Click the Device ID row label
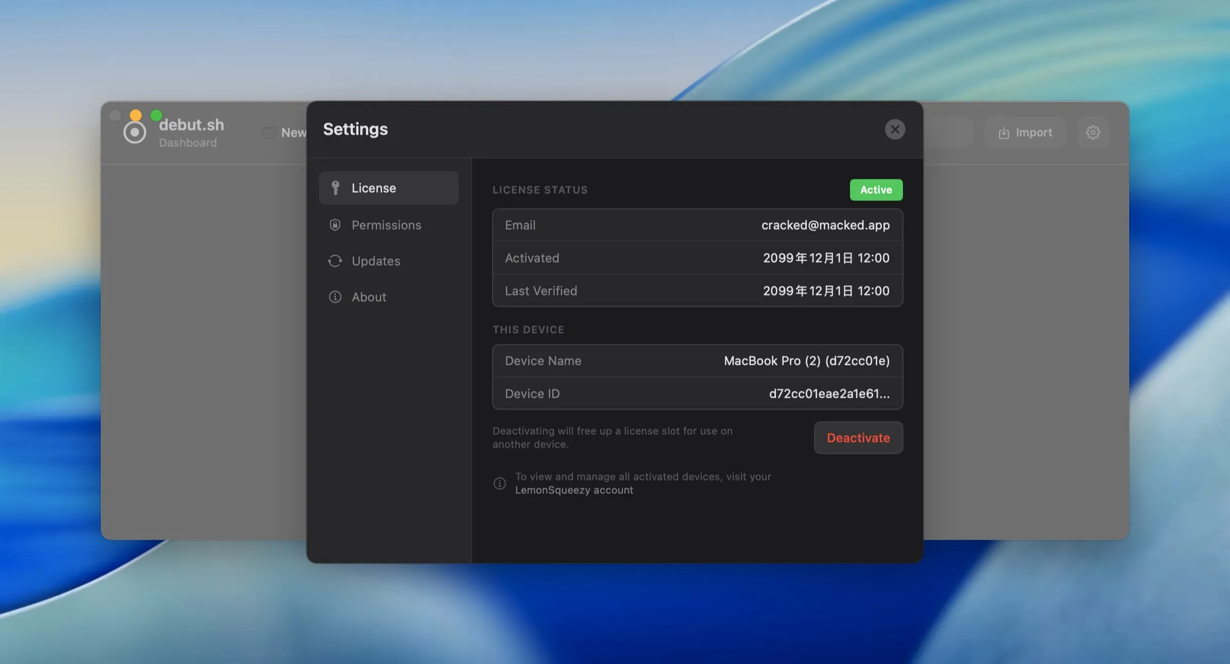Image resolution: width=1230 pixels, height=664 pixels. pyautogui.click(x=532, y=394)
